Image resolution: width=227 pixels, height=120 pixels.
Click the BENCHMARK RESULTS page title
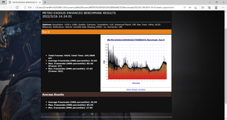coord(79,13)
